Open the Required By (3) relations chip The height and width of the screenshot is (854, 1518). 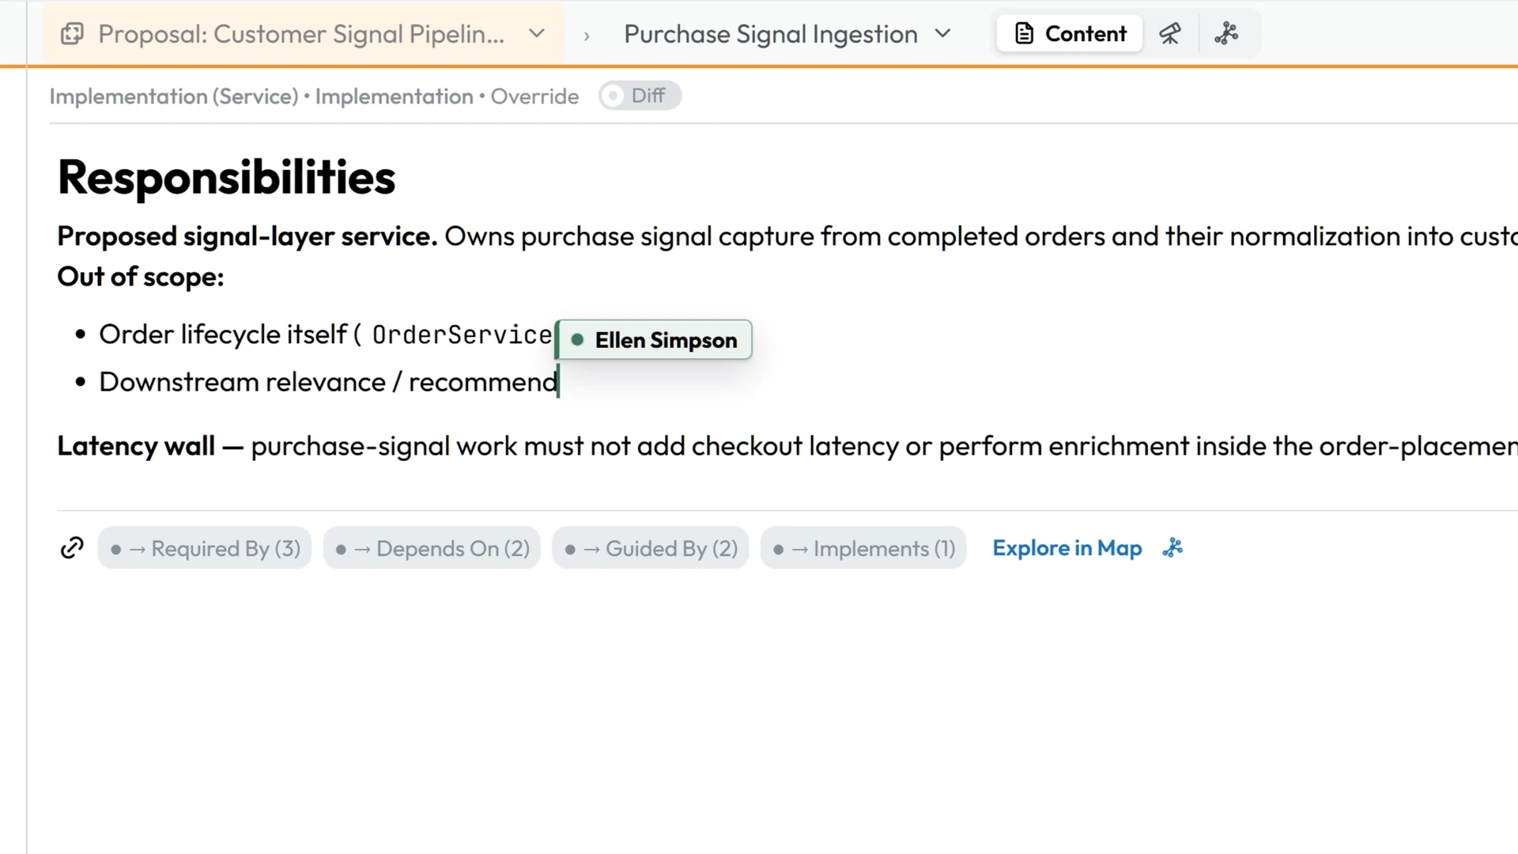[205, 548]
